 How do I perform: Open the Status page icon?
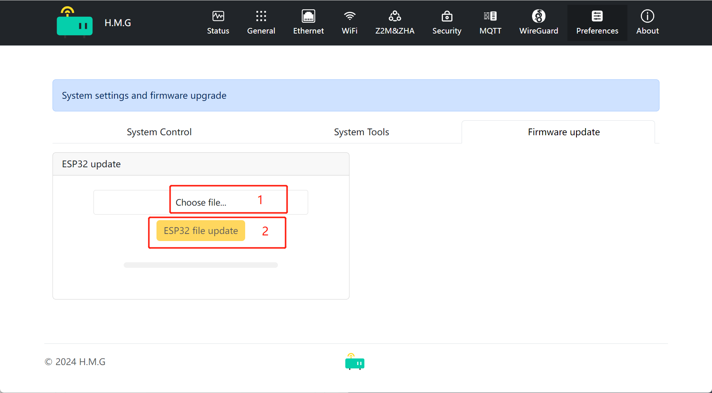(x=218, y=16)
